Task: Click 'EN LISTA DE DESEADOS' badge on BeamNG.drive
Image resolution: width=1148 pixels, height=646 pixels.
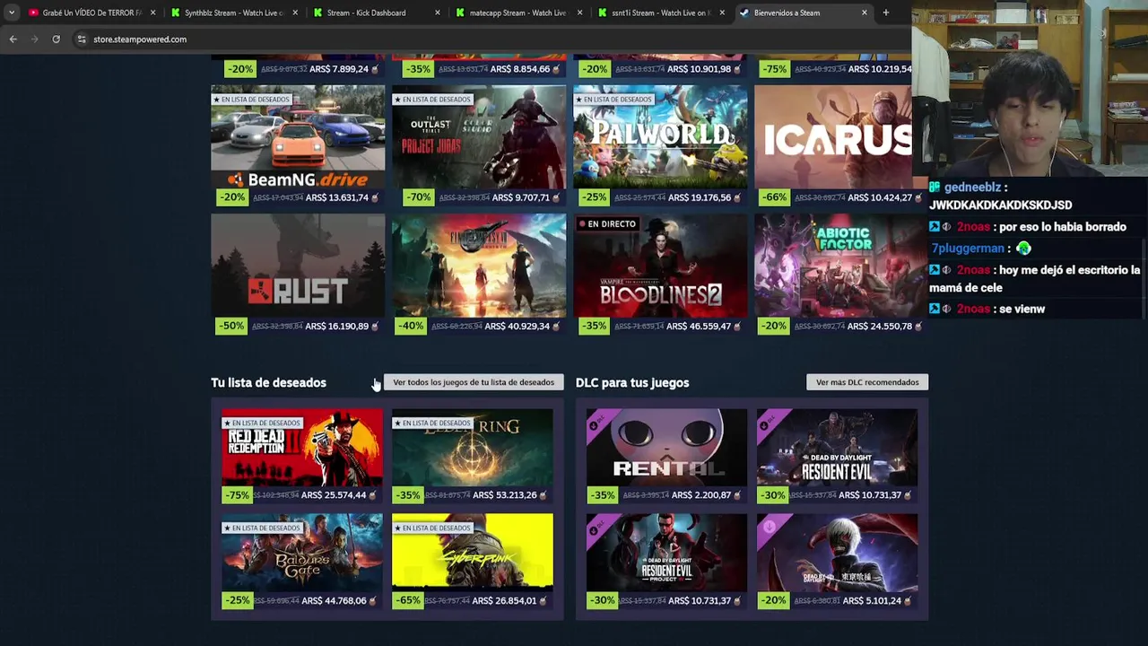Action: [x=251, y=100]
